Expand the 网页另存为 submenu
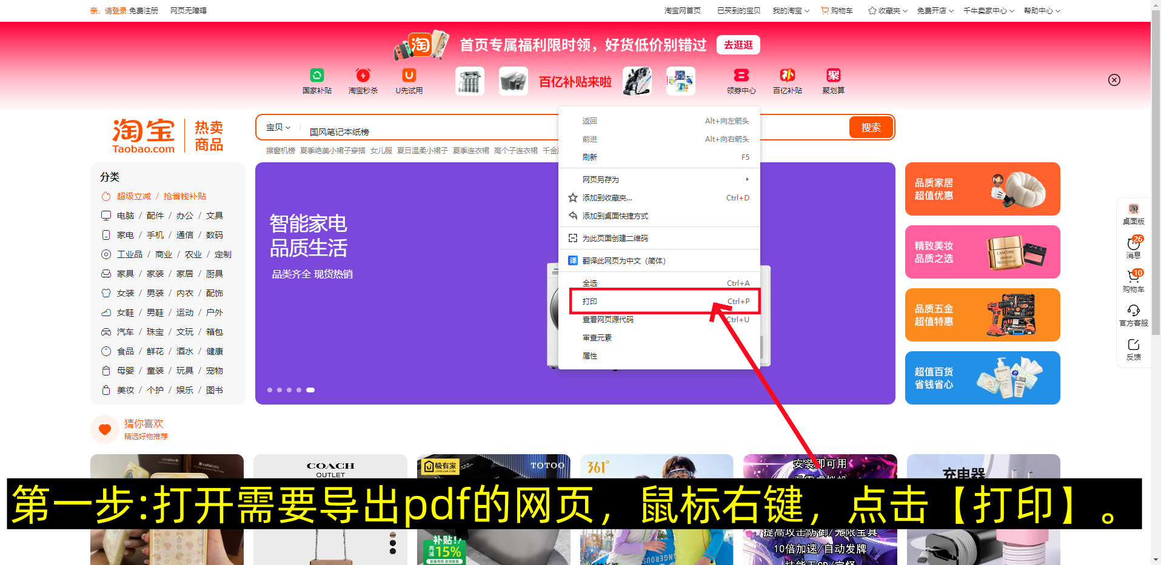This screenshot has height=565, width=1161. click(x=659, y=179)
